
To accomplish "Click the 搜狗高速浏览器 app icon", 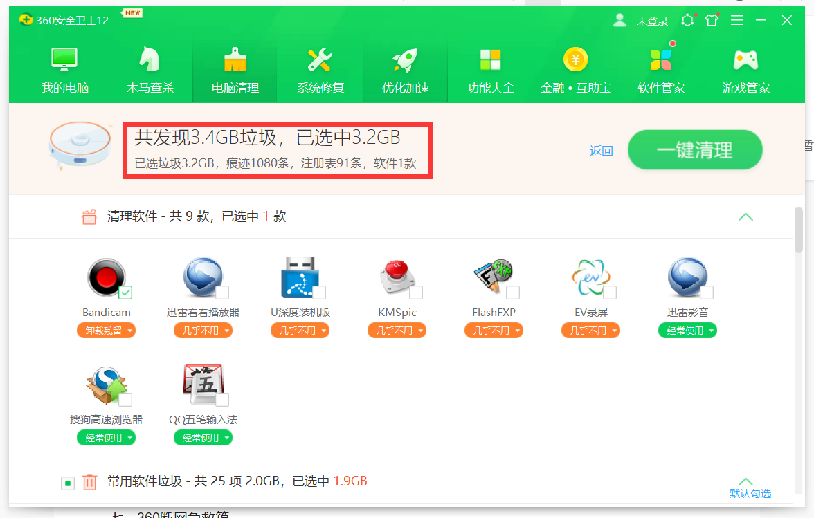I will click(x=107, y=385).
